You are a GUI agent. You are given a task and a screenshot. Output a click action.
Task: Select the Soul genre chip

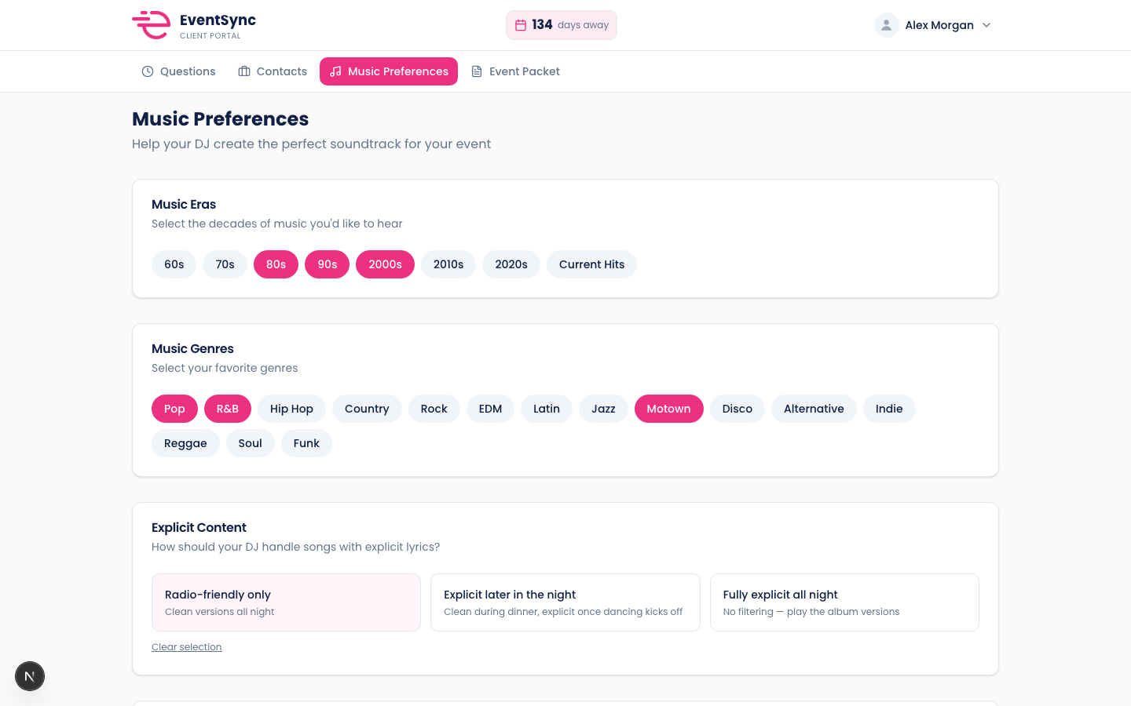pos(251,443)
